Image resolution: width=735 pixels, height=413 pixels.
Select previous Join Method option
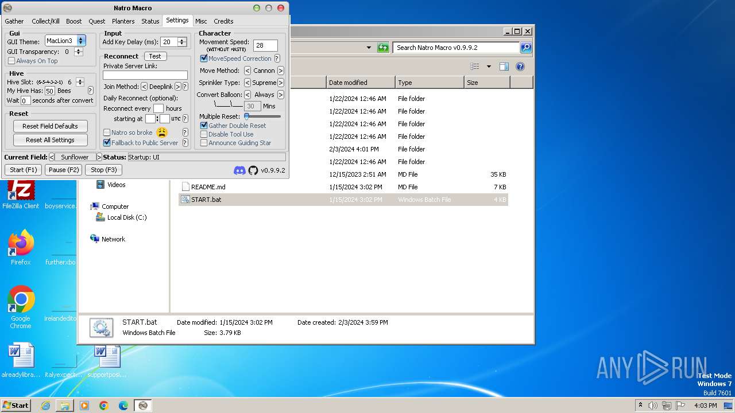144,87
